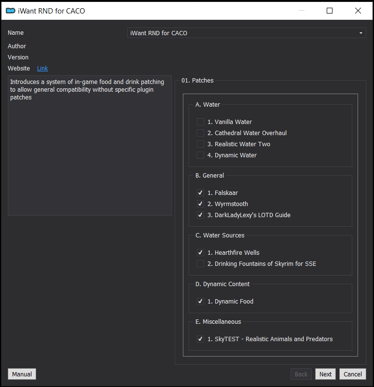
Task: Open the Website Link
Action: 42,69
